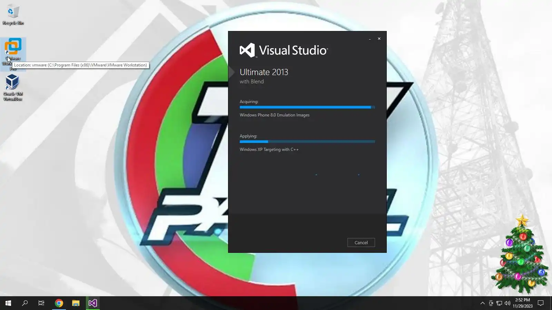Select the Oracle VM VirtualBox desktop icon
Image resolution: width=552 pixels, height=310 pixels.
[x=13, y=87]
